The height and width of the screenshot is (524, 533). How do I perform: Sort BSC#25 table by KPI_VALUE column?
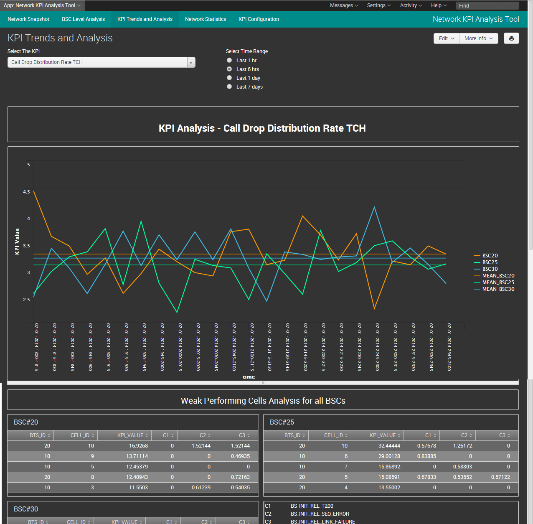tap(378, 435)
